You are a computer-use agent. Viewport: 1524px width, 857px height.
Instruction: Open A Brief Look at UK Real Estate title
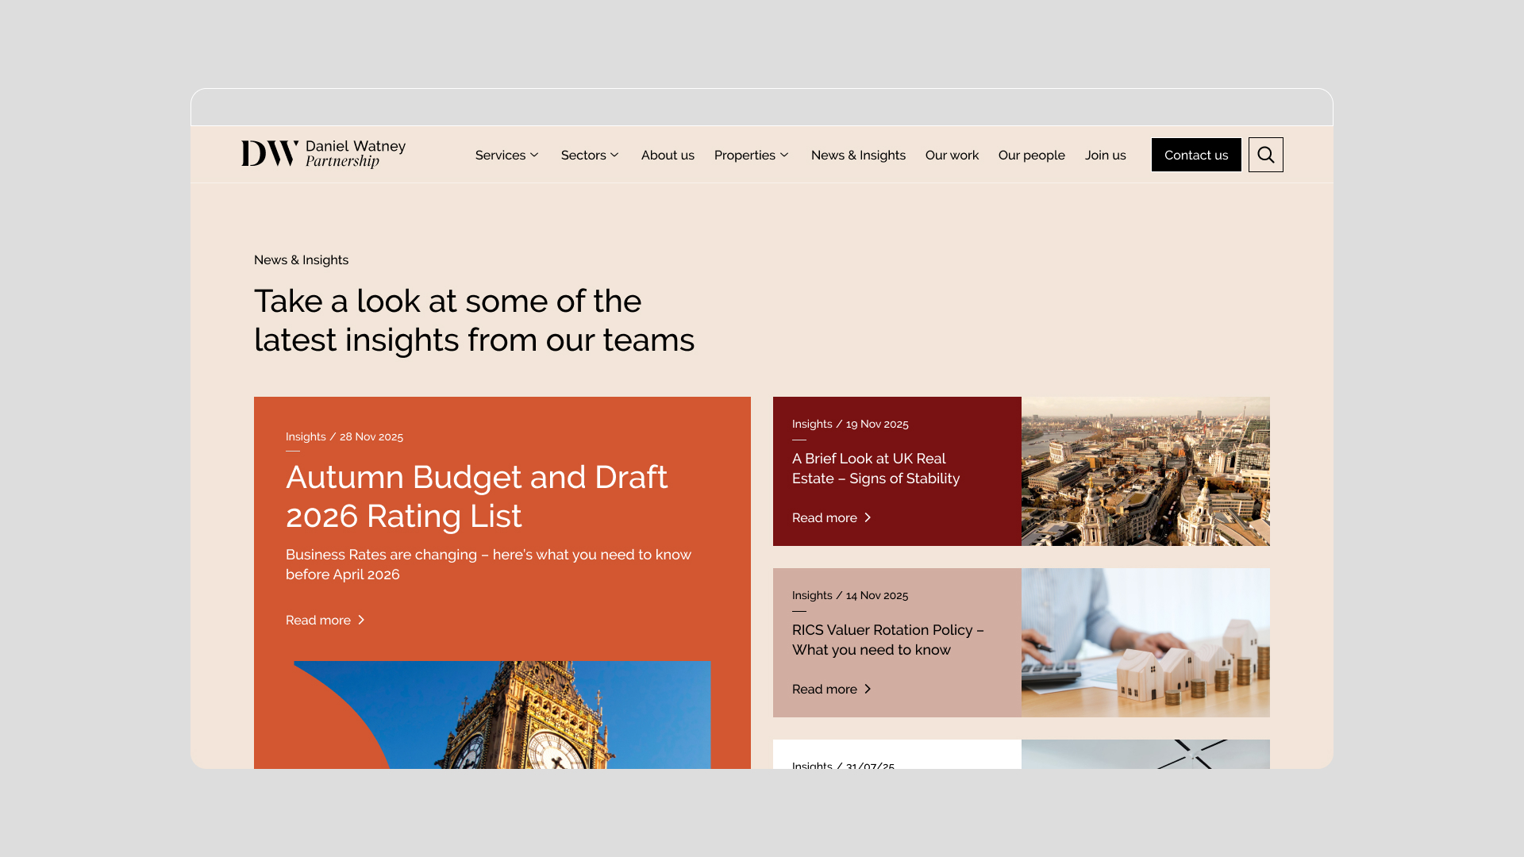[x=876, y=468]
